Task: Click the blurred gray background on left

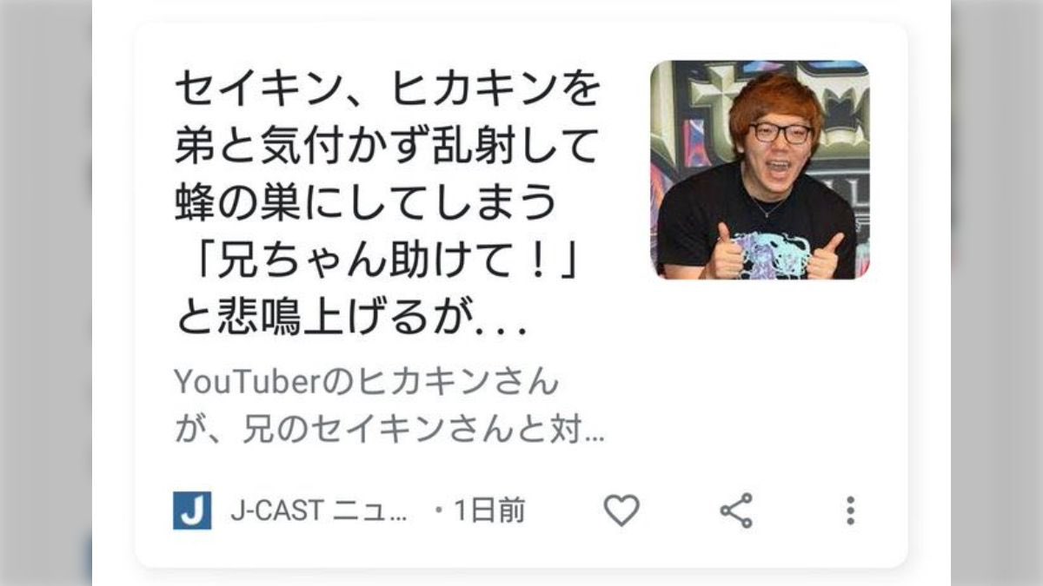Action: 46,293
